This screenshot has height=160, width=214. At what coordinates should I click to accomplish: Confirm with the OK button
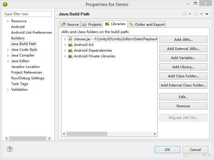167,150
